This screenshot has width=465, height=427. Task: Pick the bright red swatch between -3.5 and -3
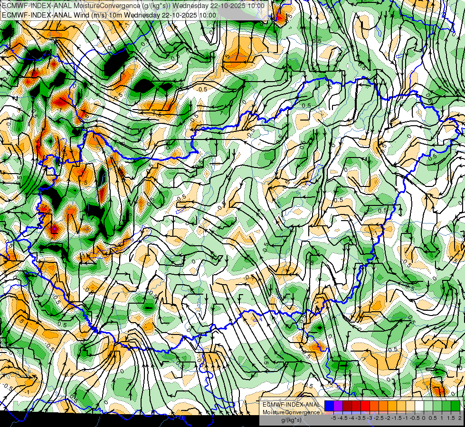coord(365,406)
